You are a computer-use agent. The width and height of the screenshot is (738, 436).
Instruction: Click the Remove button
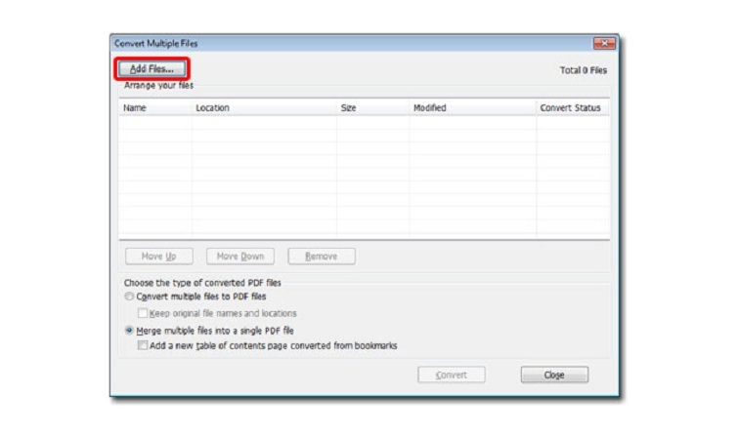321,257
